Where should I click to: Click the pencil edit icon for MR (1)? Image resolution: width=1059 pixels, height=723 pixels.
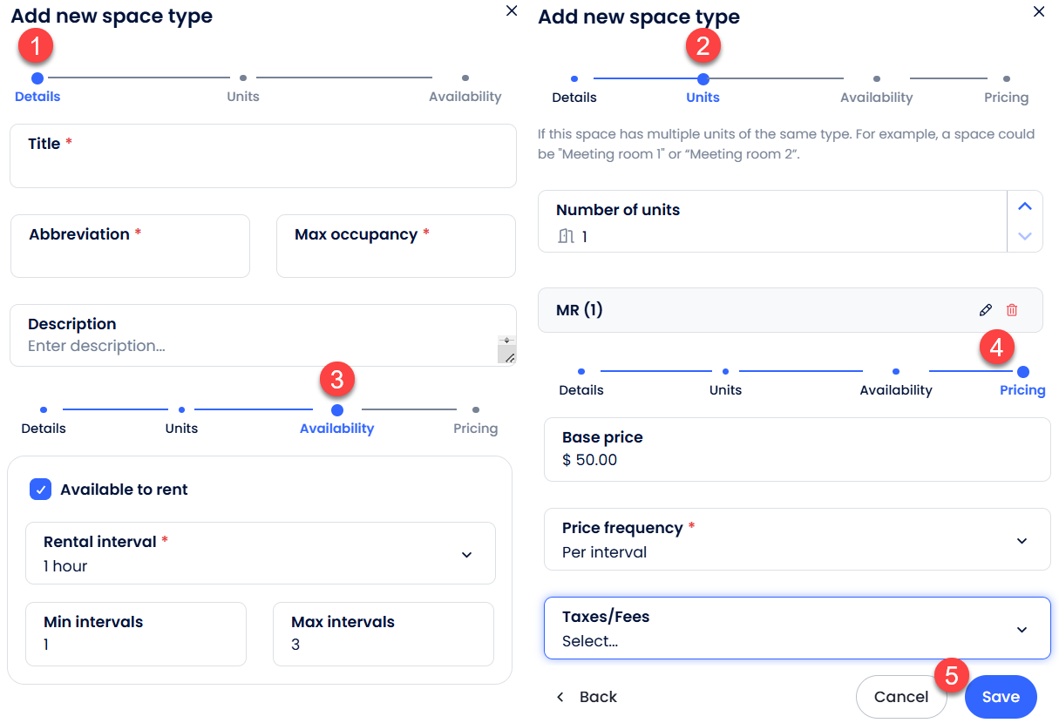[986, 310]
